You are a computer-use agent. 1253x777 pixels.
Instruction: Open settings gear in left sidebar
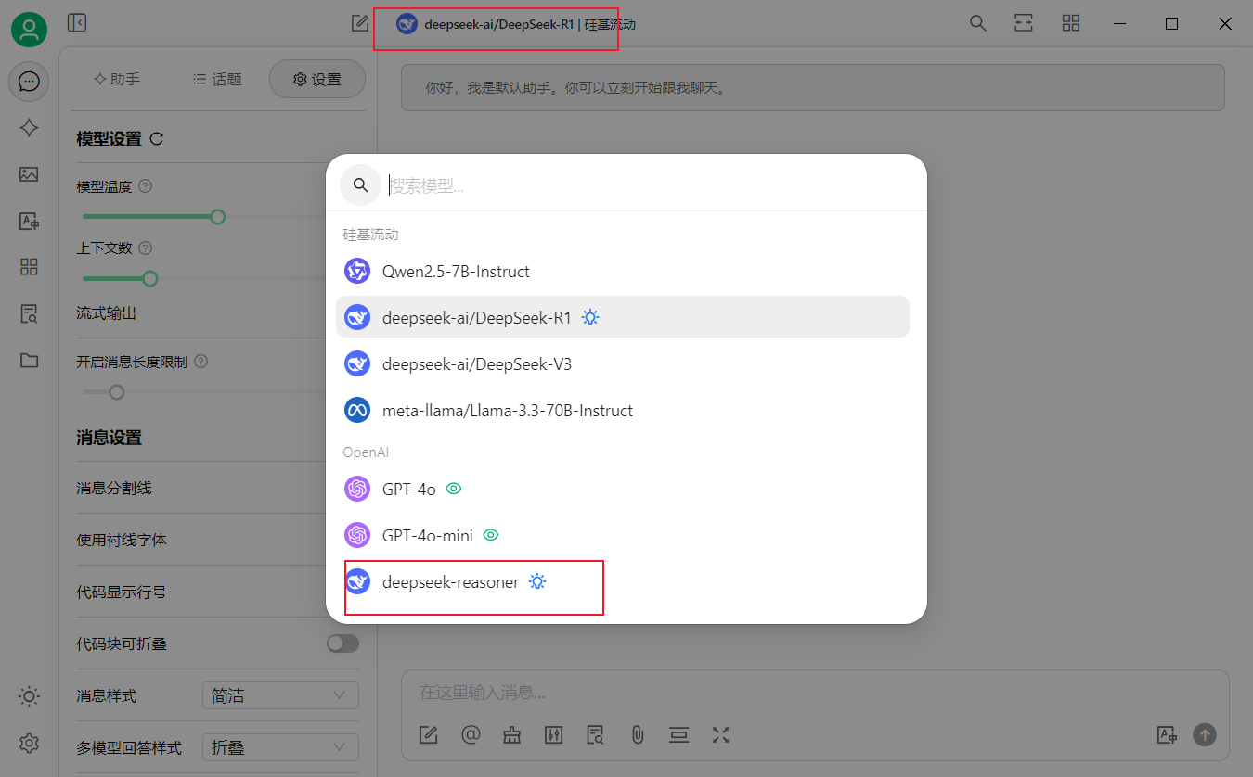[x=29, y=743]
